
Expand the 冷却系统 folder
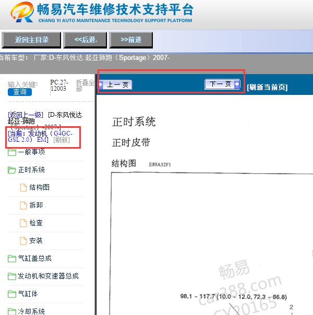pos(31,311)
